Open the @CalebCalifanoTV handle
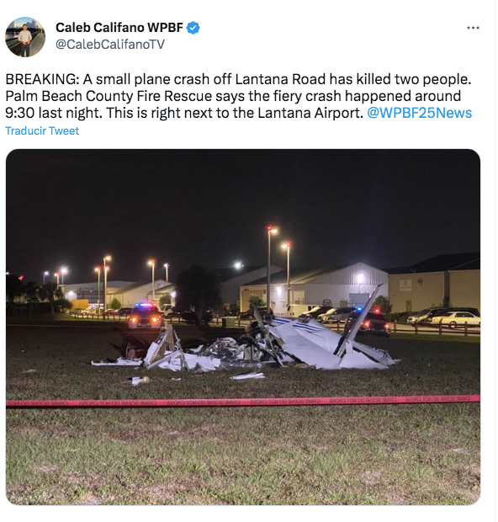Viewport: 498px width, 522px height. point(110,45)
